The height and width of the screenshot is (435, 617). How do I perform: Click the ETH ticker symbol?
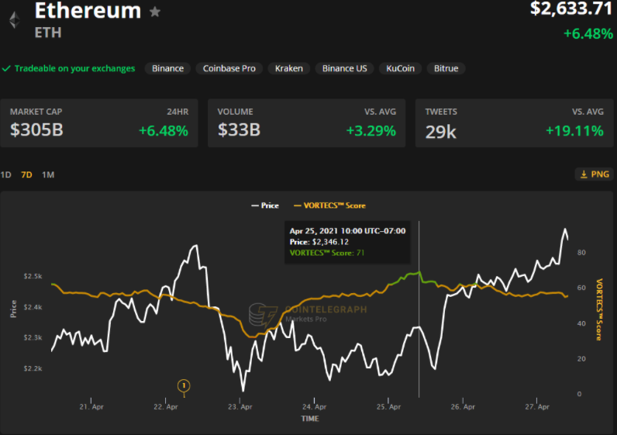coord(48,33)
